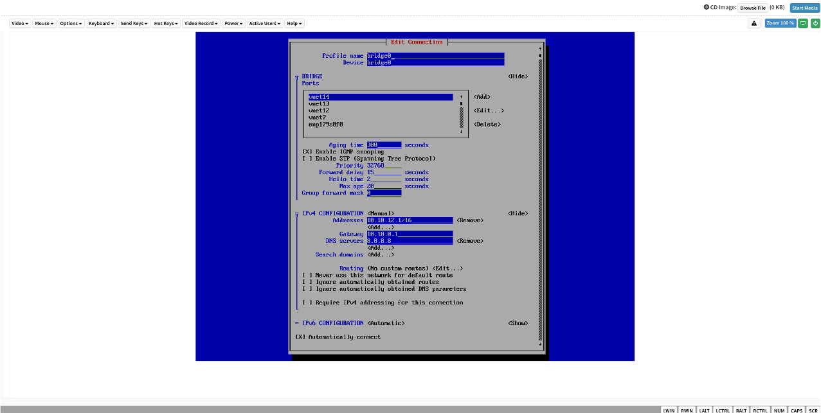Disable Enable IGMP snooping checkbox

(307, 152)
